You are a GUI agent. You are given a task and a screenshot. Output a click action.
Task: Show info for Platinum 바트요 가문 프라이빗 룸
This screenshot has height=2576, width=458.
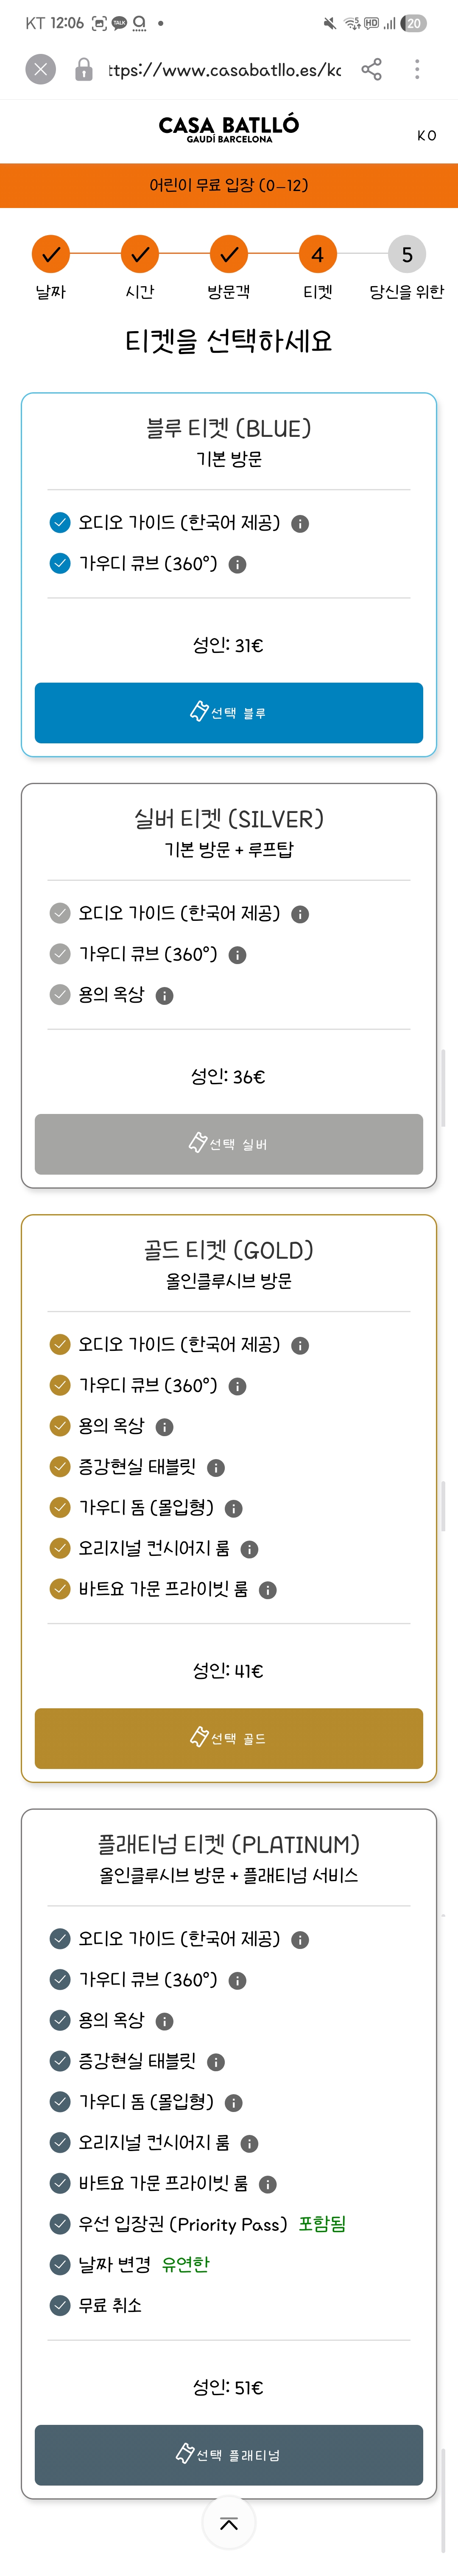click(x=268, y=2184)
